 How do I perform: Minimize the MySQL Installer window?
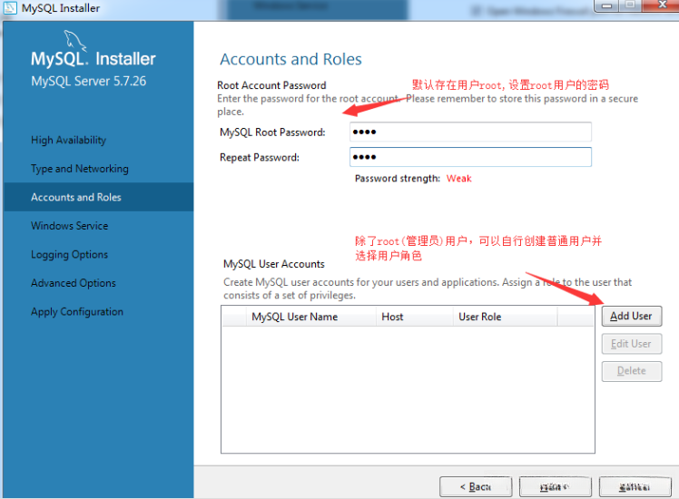(606, 5)
